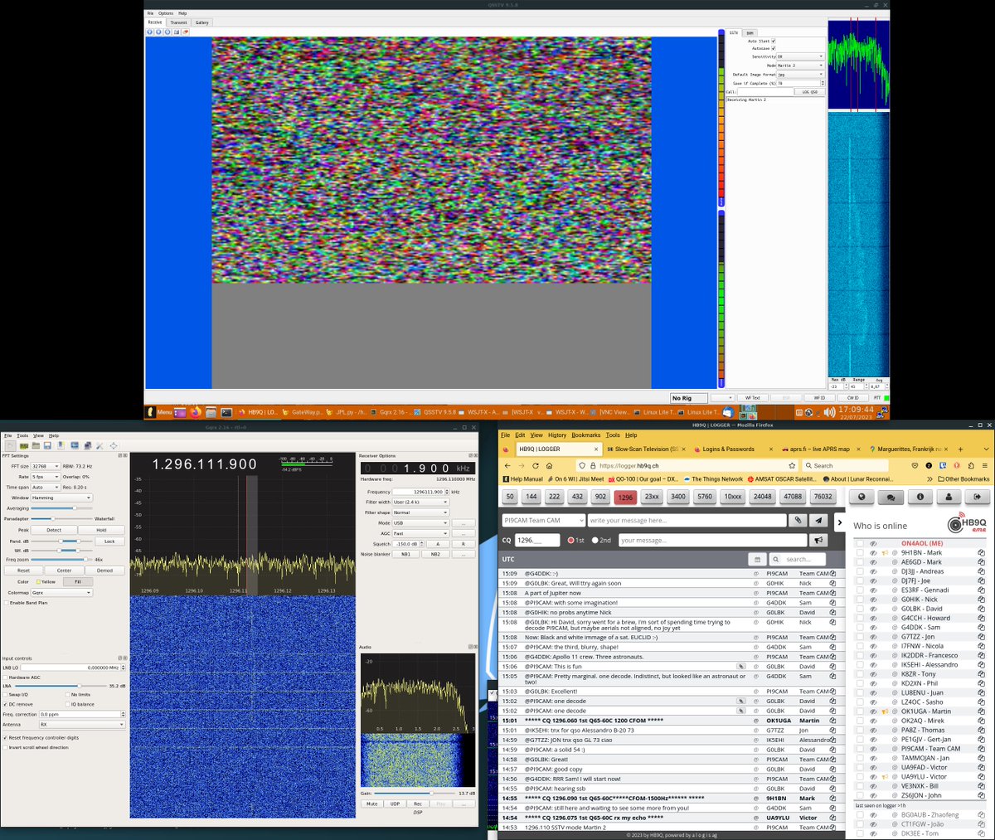Image resolution: width=995 pixels, height=840 pixels.
Task: Toggle Hardware AGC checkbox in Gqrx
Action: (x=5, y=677)
